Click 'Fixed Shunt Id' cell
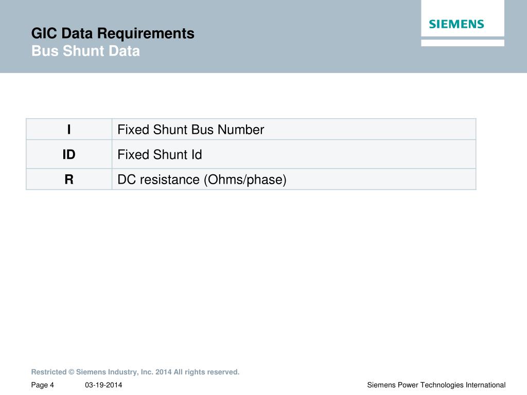 tap(294, 154)
